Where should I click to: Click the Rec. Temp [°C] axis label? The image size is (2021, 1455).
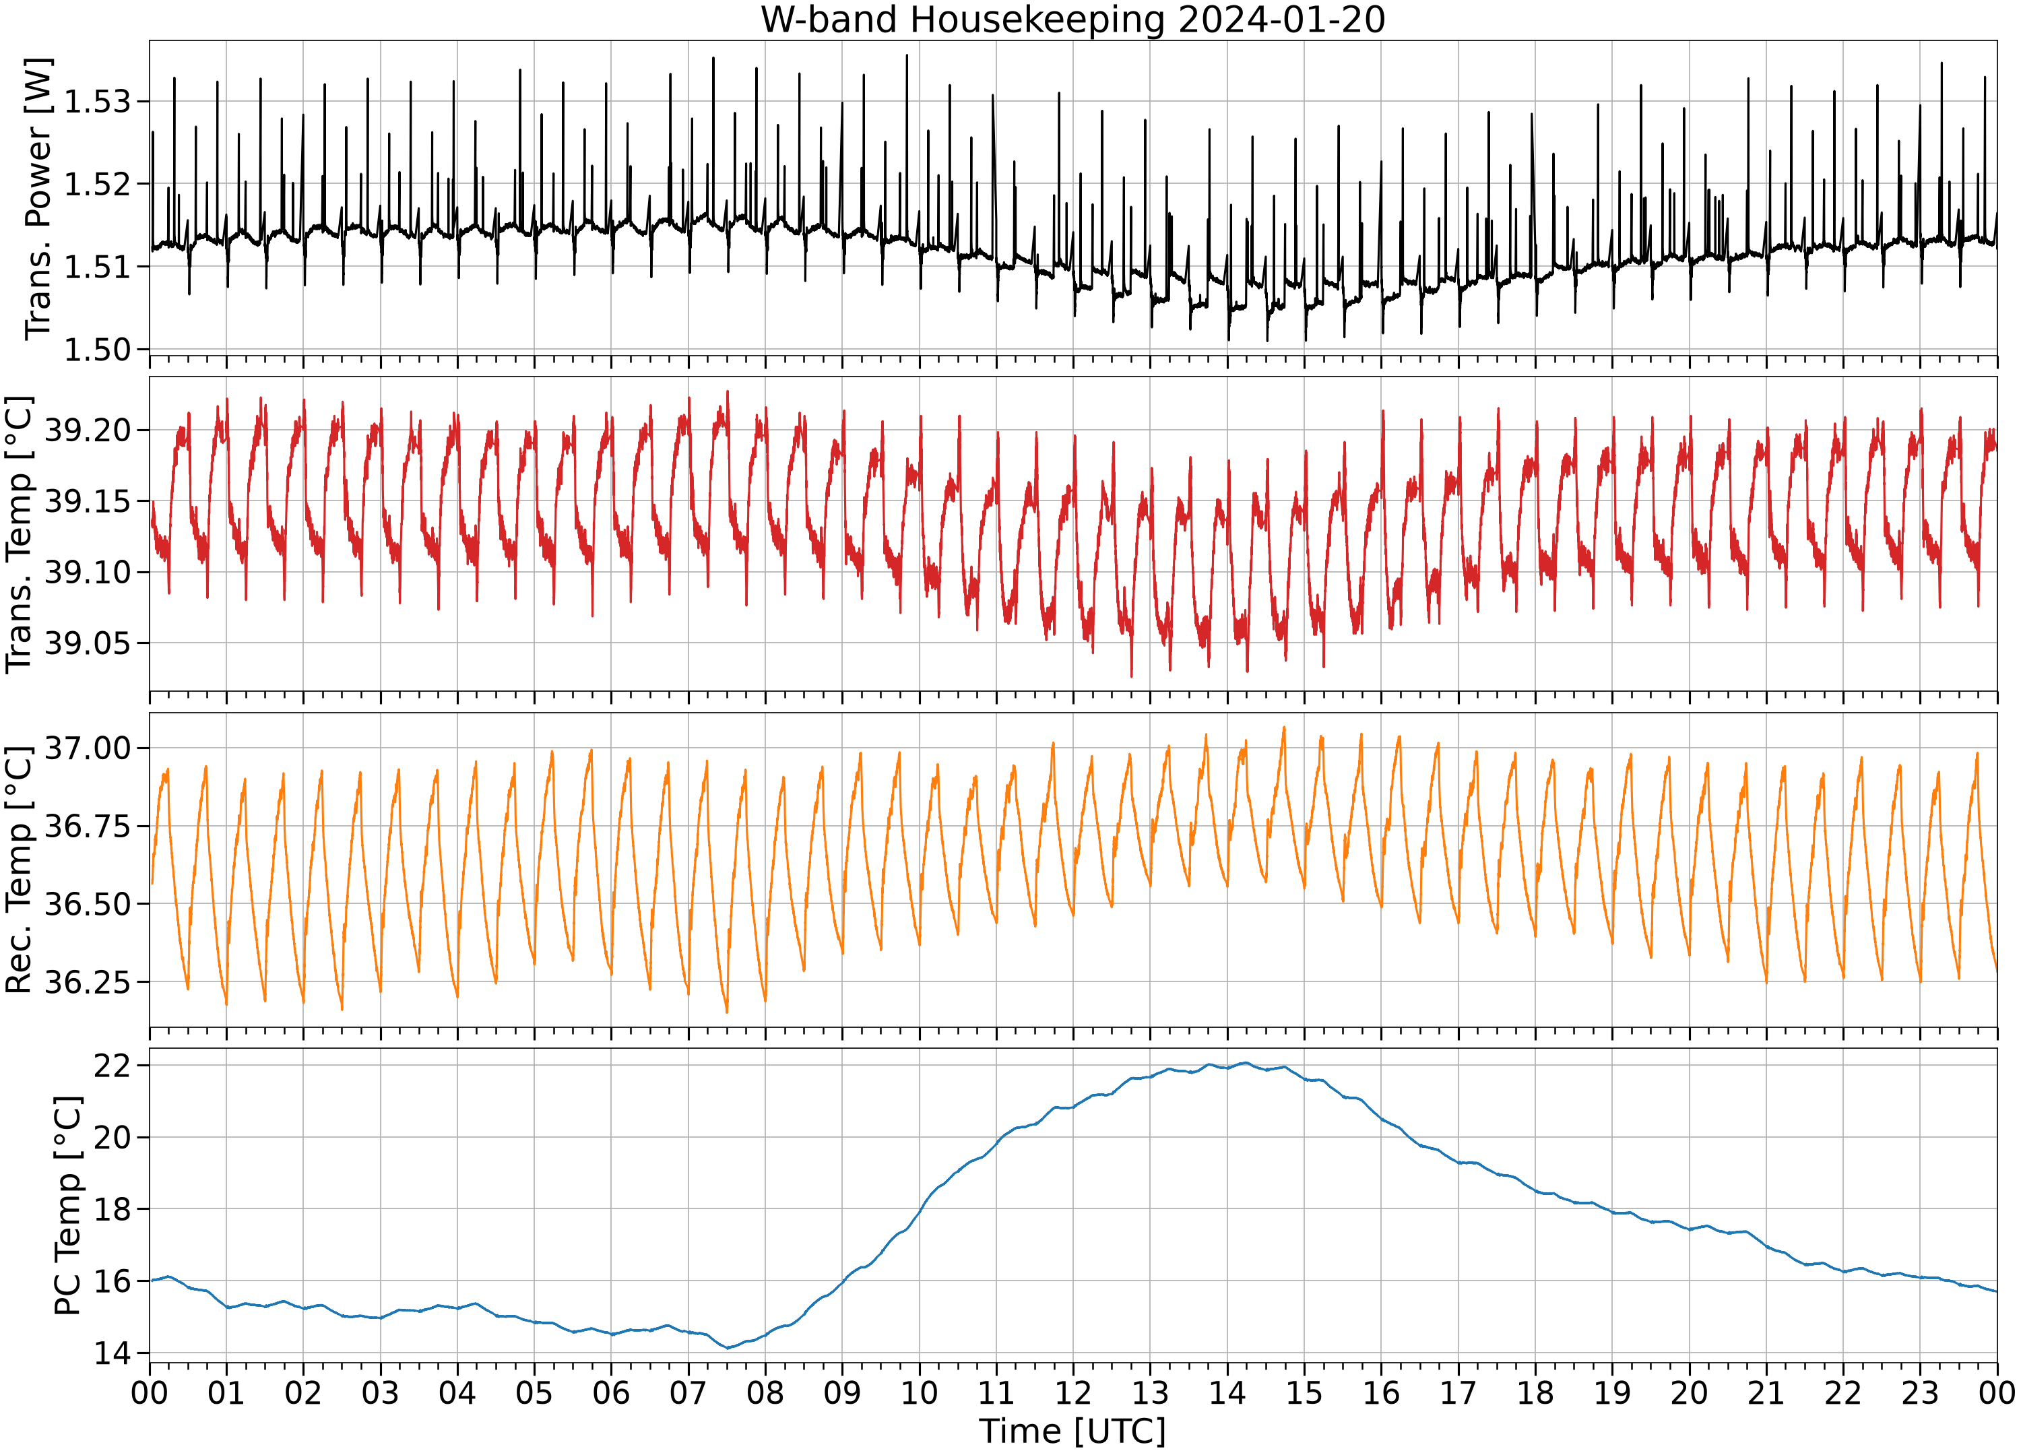click(19, 870)
